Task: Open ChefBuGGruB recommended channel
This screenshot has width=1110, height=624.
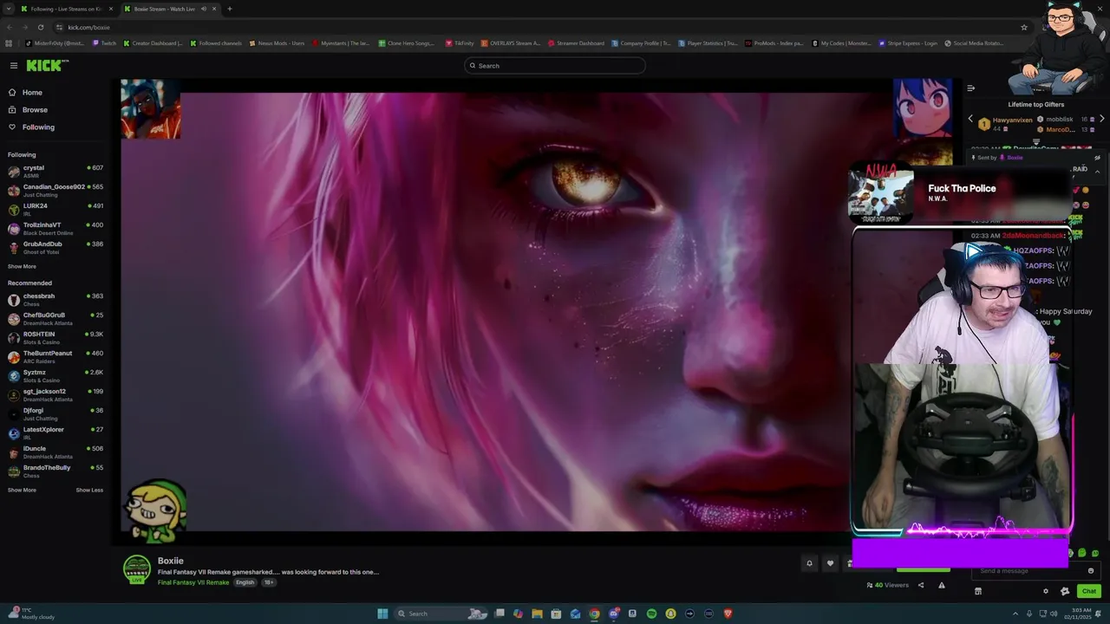Action: 55,318
